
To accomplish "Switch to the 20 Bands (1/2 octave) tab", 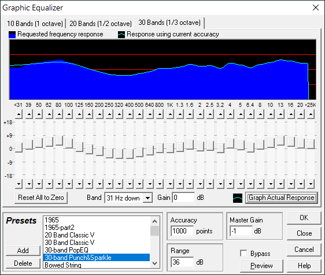I will (x=101, y=24).
